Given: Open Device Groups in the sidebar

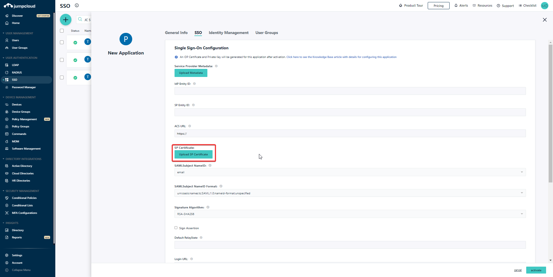Looking at the screenshot, I should pyautogui.click(x=21, y=112).
